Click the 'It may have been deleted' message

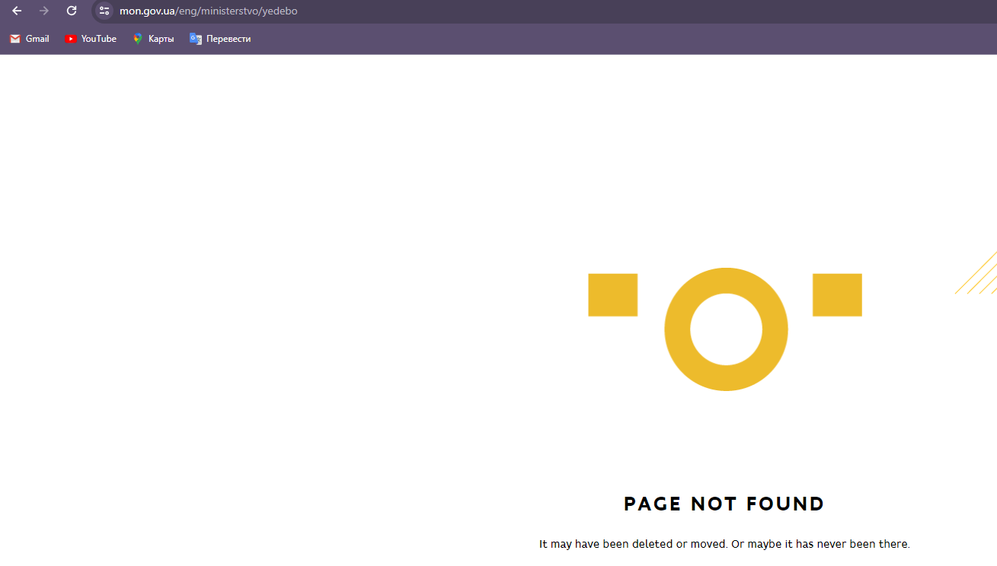pos(724,544)
